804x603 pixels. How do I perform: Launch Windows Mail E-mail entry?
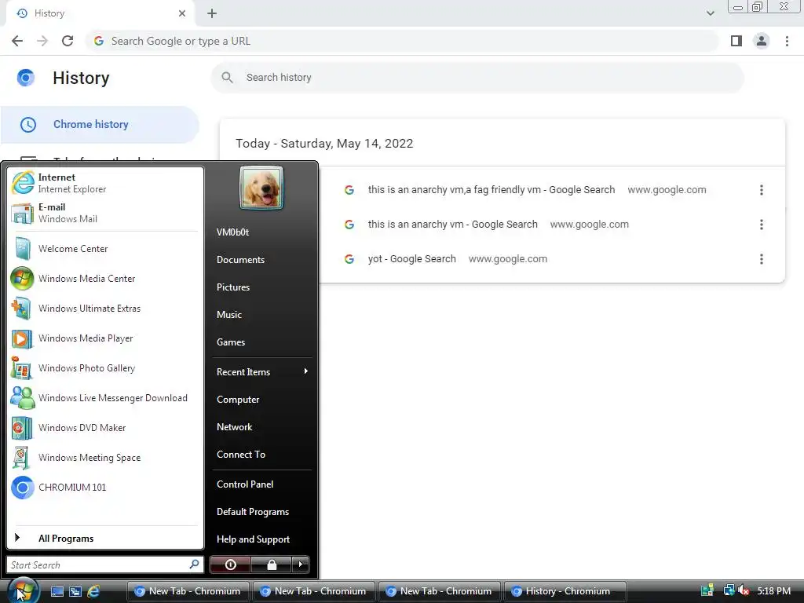105,213
